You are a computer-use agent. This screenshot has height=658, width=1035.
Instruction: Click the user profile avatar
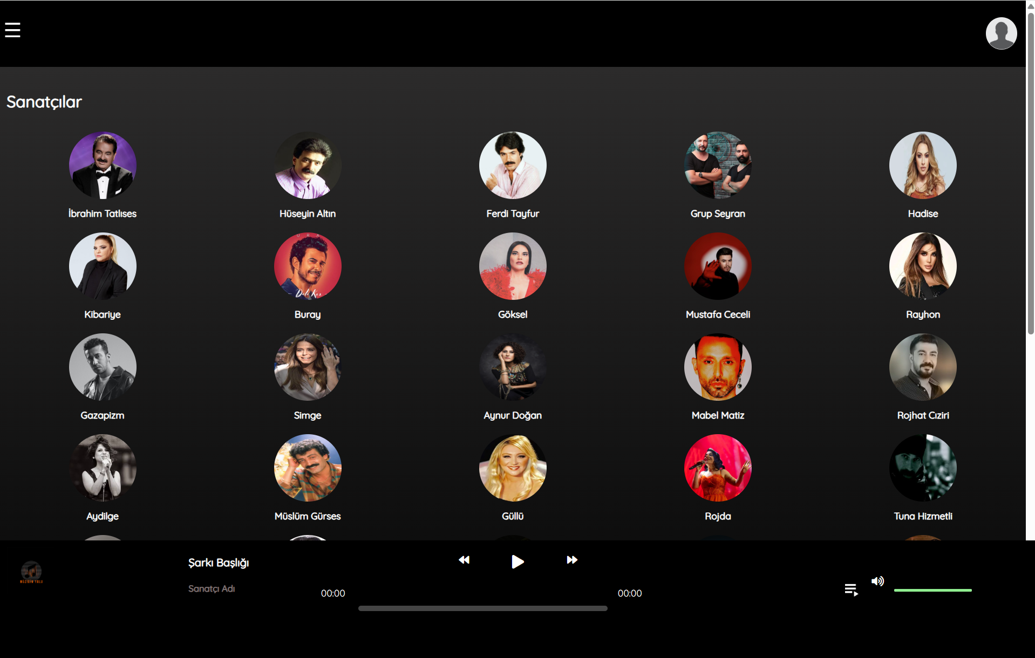coord(1001,33)
